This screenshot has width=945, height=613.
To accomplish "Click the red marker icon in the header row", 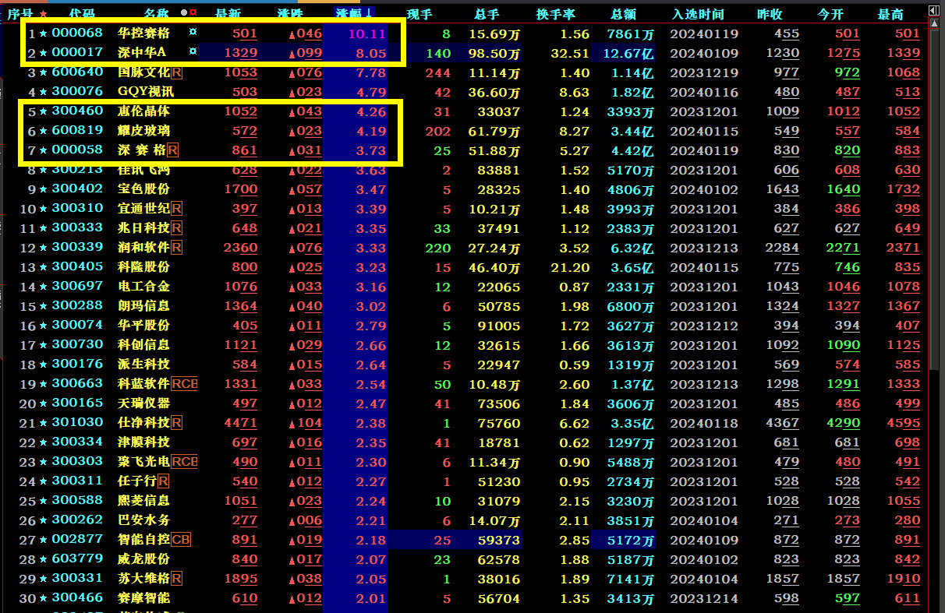I will (192, 14).
